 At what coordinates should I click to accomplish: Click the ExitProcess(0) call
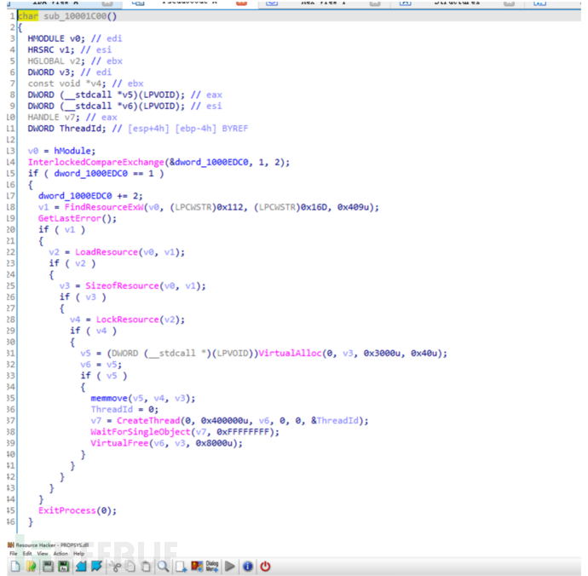78,510
